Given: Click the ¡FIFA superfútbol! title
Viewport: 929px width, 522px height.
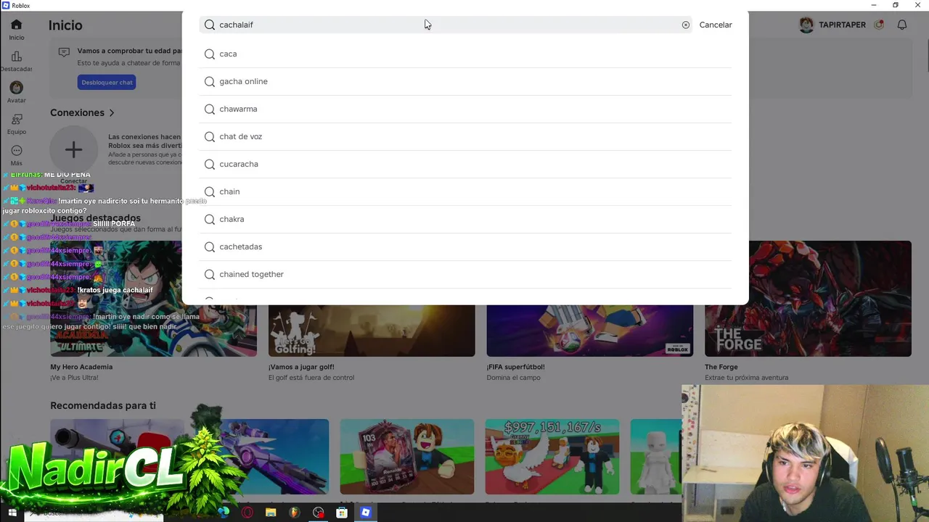Looking at the screenshot, I should pyautogui.click(x=515, y=367).
